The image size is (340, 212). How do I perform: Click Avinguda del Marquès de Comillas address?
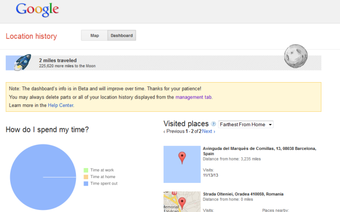pos(259,151)
